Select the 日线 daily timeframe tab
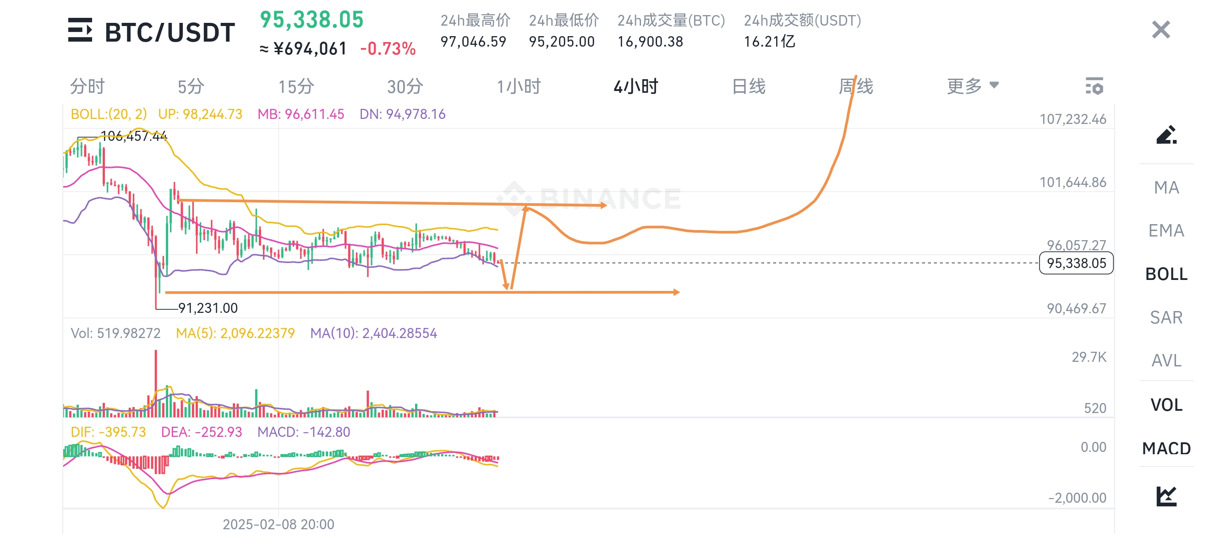Screen dimensions: 1215x548 tap(749, 86)
